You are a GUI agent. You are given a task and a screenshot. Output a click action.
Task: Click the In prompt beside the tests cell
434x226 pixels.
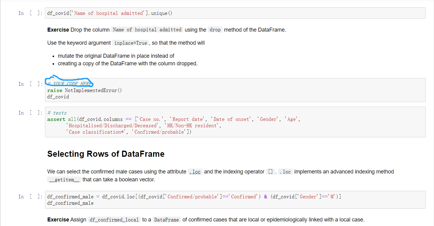pyautogui.click(x=30, y=113)
